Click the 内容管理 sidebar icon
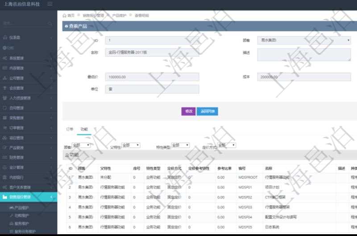Viewport: 357px width, 236px height. [x=5, y=68]
